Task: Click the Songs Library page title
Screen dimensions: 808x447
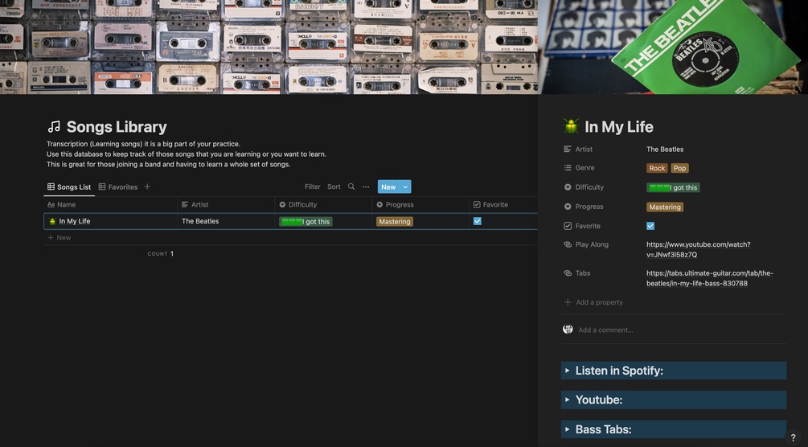Action: click(117, 127)
